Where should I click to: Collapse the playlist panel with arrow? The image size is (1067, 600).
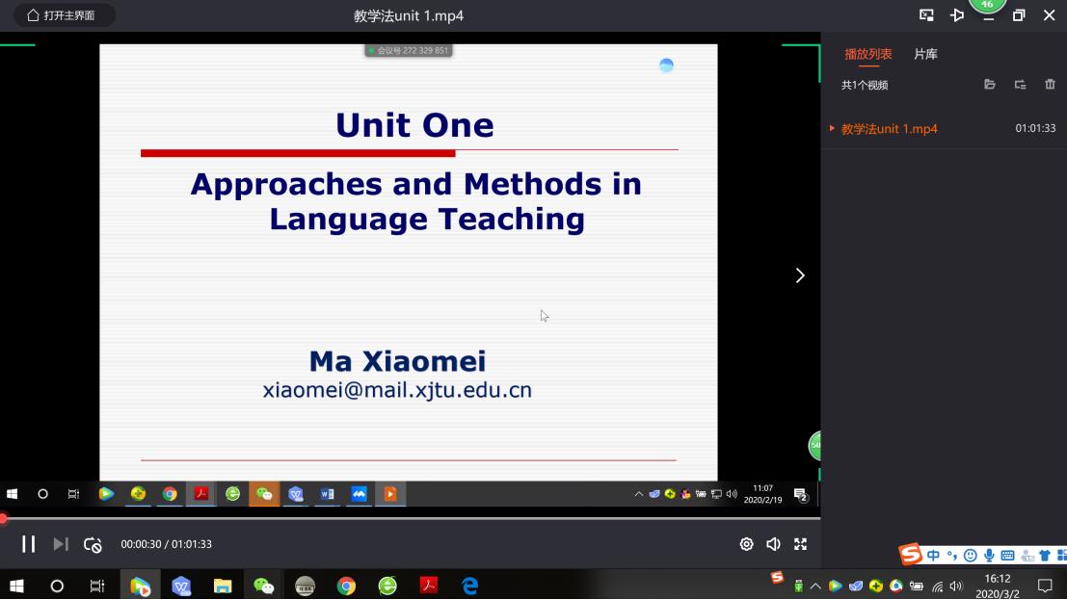799,275
